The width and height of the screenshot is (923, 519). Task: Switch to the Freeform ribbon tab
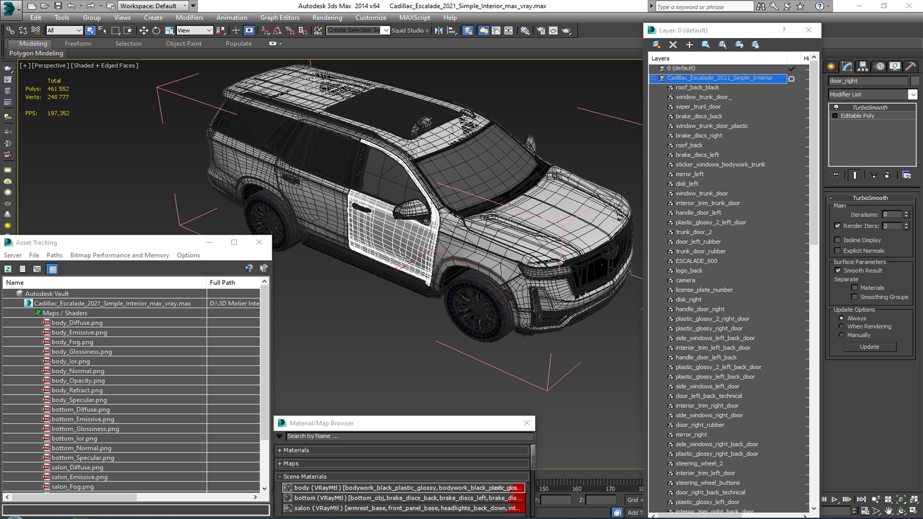78,43
